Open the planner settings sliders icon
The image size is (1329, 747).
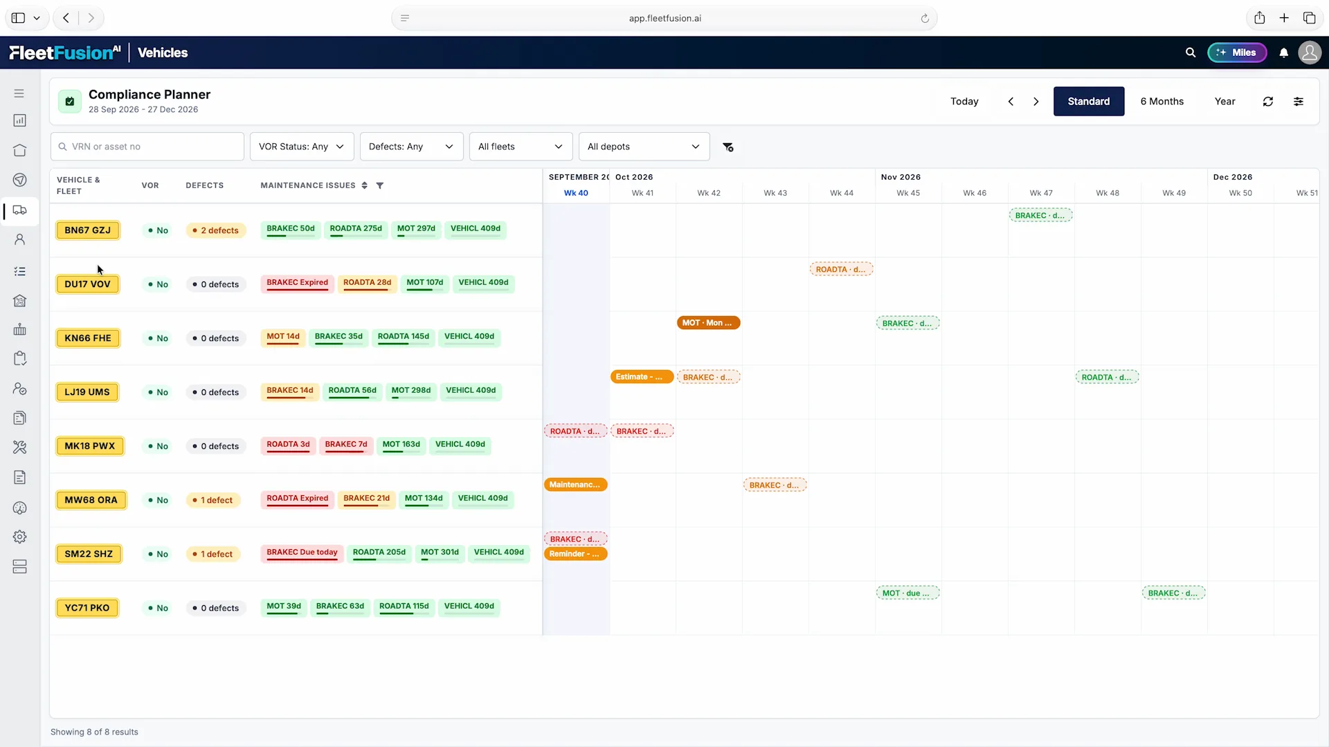point(1299,102)
